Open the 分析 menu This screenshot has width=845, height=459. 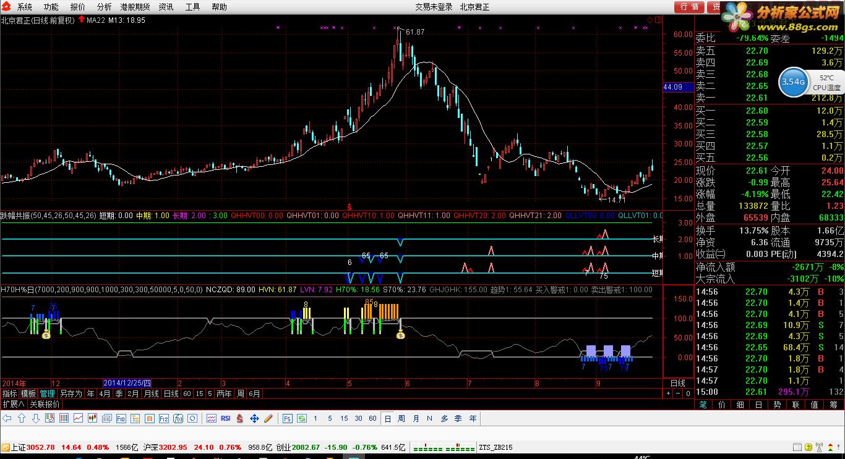[x=105, y=7]
